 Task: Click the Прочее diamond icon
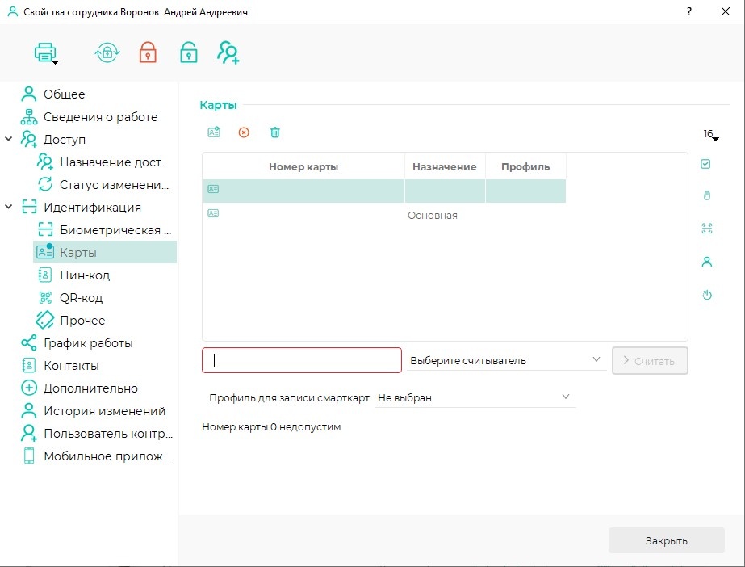(x=45, y=321)
